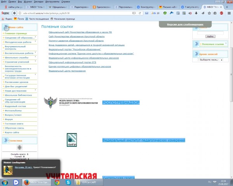Expand 'Методическая работа' submenu arrow
The image size is (233, 186).
[x=35, y=41]
